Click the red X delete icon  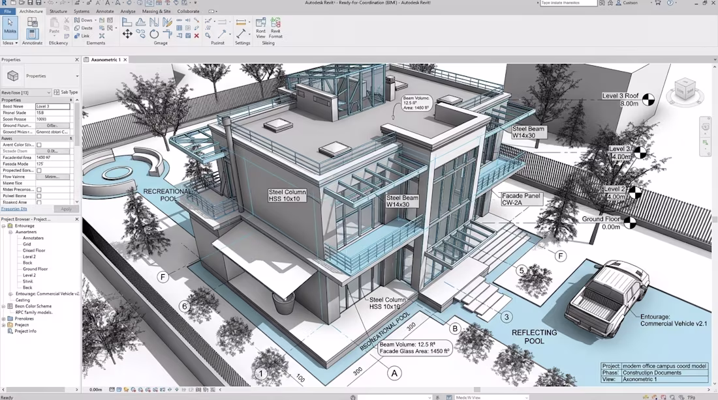tap(196, 36)
